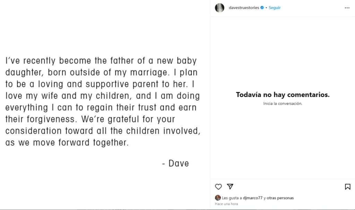Click the Inicia la conversación prompt

(x=283, y=103)
